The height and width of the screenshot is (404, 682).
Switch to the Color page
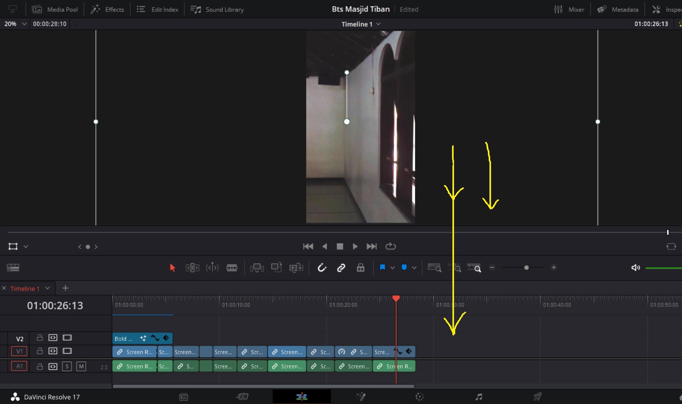[x=420, y=397]
